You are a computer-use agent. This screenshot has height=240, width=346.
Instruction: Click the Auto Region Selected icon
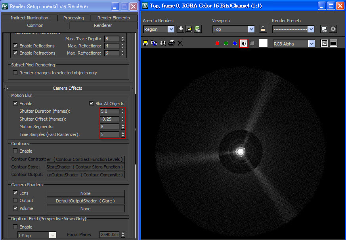point(189,29)
